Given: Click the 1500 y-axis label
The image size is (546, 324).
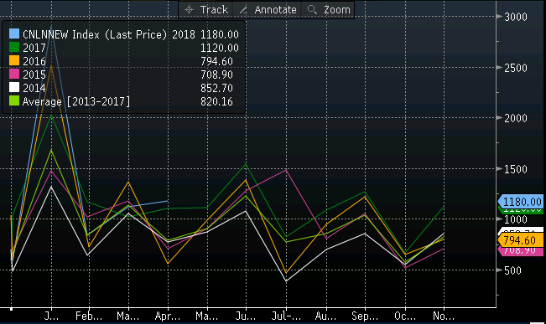Looking at the screenshot, I should click(x=516, y=169).
